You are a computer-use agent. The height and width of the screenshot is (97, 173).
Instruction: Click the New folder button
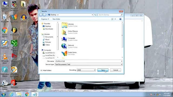pyautogui.click(x=56, y=19)
